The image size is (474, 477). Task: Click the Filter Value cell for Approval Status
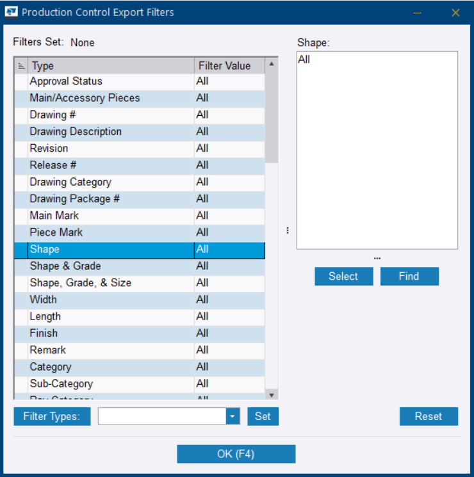[x=229, y=81]
